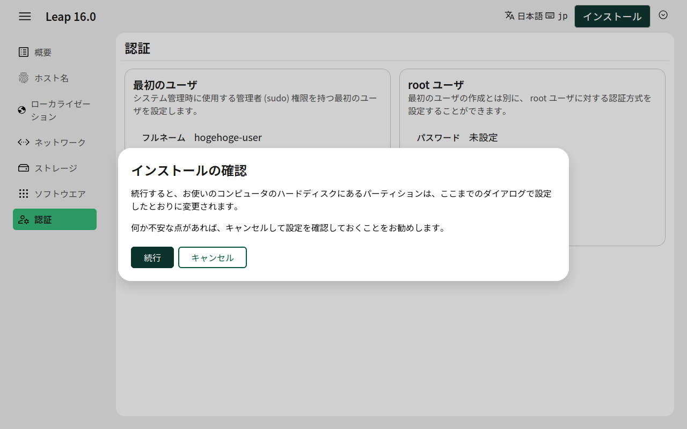Click the Leap 16.0 product title
Screen dimensions: 687x429
click(x=71, y=17)
